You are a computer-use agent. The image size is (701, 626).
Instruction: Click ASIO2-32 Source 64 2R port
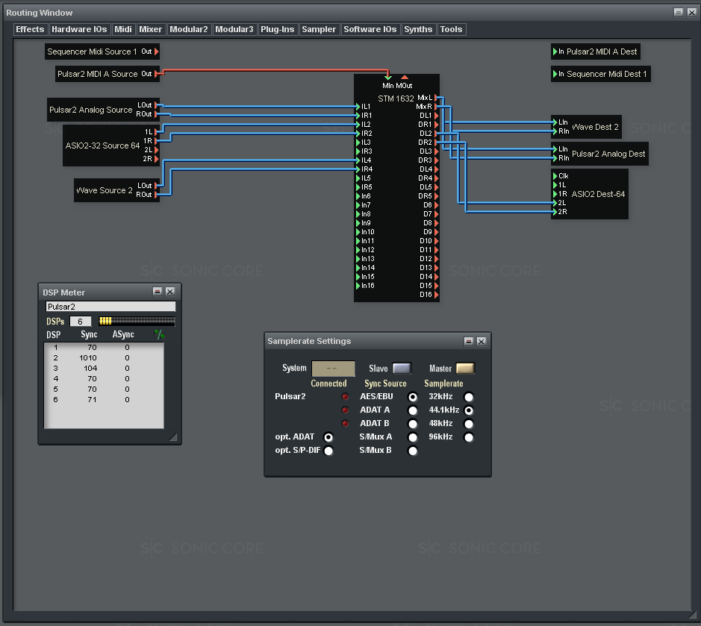(x=157, y=159)
